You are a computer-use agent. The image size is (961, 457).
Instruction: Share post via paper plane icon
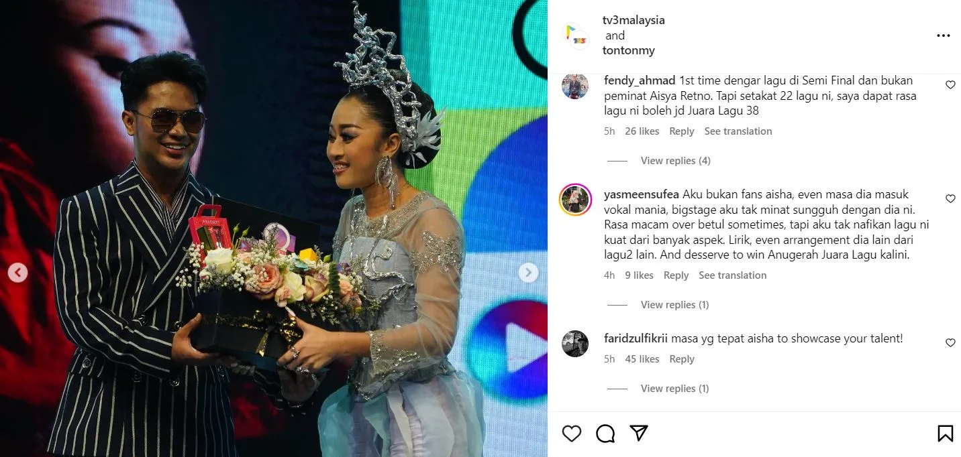(639, 434)
